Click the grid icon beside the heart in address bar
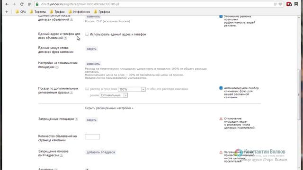Viewport: 303px width, 170px height. pos(276,4)
